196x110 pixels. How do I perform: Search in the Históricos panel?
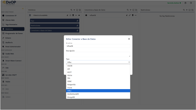click(x=71, y=10)
